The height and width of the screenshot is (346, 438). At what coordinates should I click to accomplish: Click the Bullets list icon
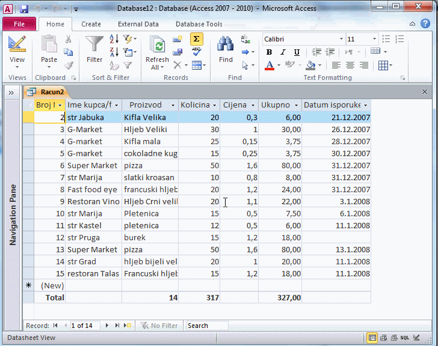click(386, 39)
